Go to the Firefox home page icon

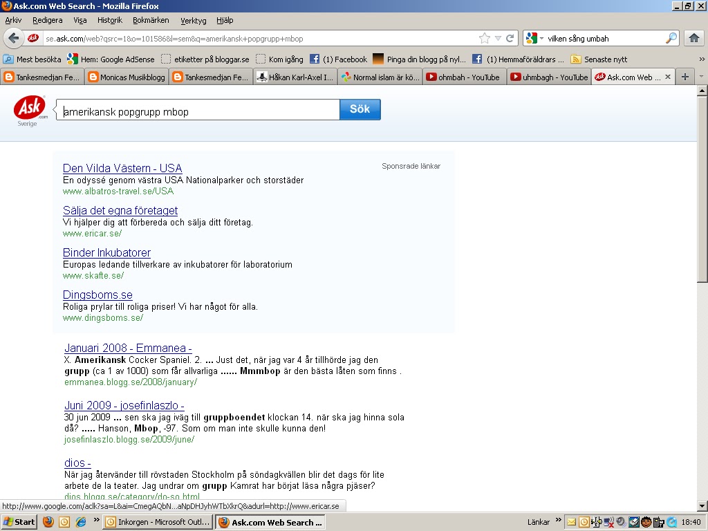point(694,39)
